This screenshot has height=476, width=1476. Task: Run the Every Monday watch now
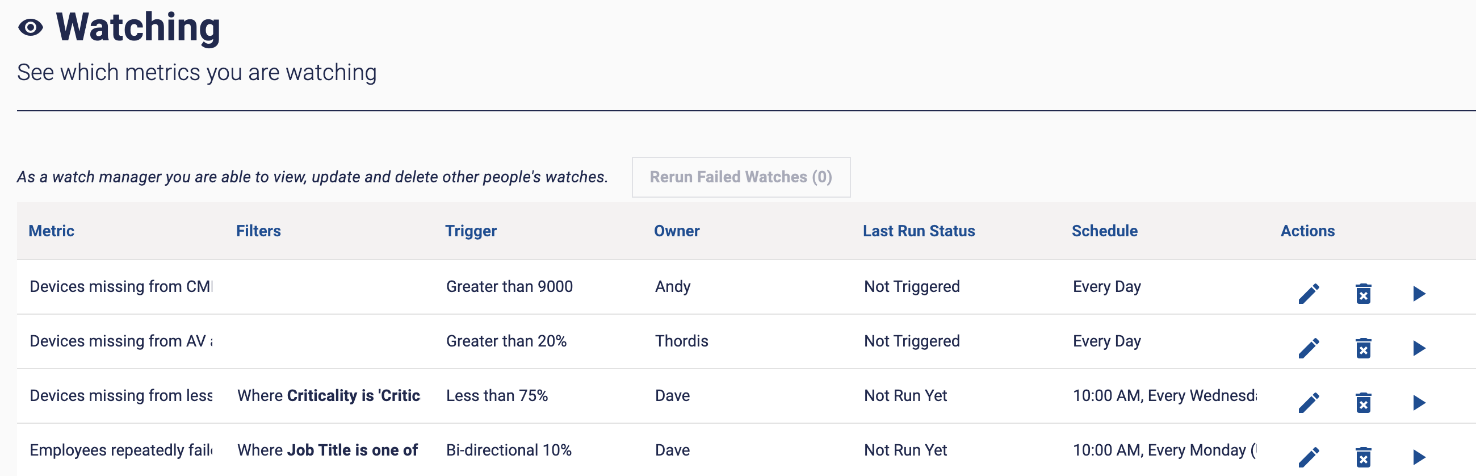pos(1419,457)
